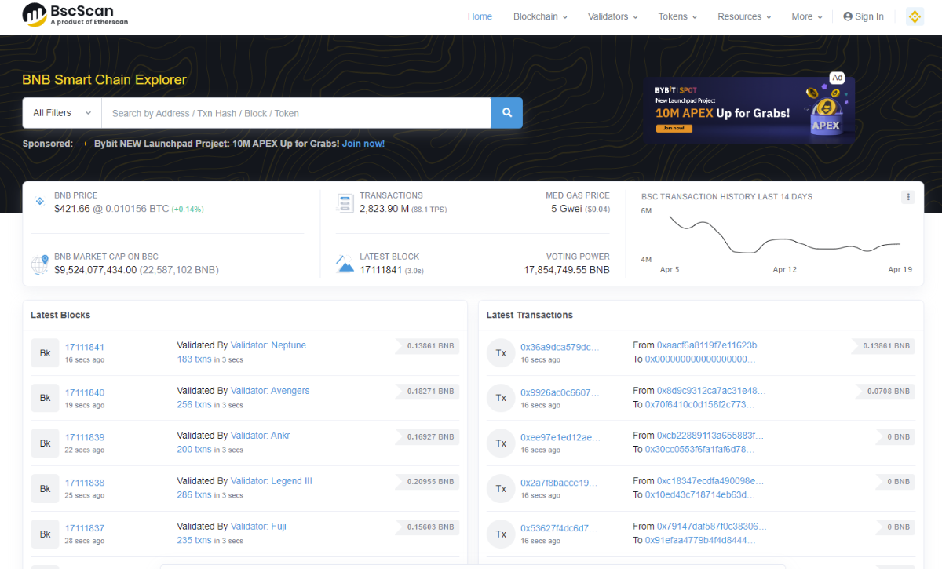Click Tx icon for 0x53627f4dc6d7 transaction
The image size is (942, 569).
pyautogui.click(x=501, y=534)
